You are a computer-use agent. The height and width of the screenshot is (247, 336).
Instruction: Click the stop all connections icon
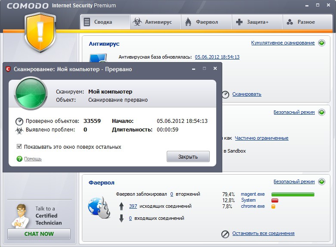coord(225,234)
